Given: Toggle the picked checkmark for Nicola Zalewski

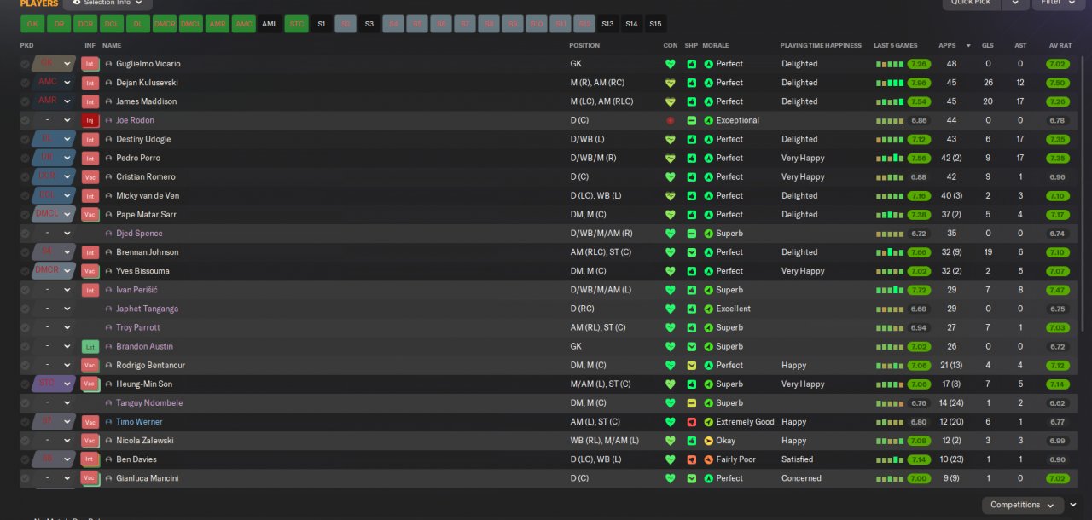Looking at the screenshot, I should pos(25,441).
